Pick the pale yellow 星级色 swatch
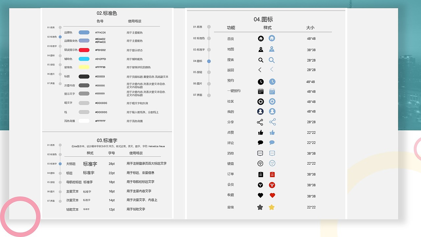The height and width of the screenshot is (237, 421). tap(84, 67)
